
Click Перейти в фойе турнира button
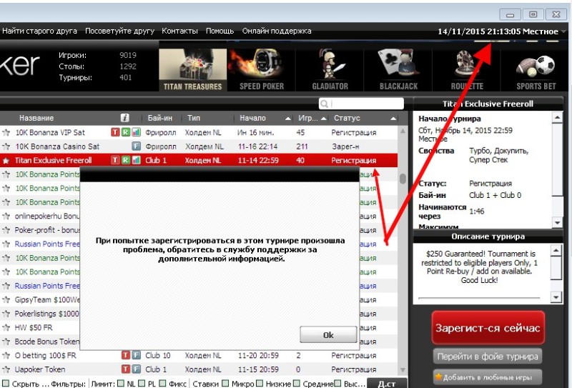coord(488,357)
